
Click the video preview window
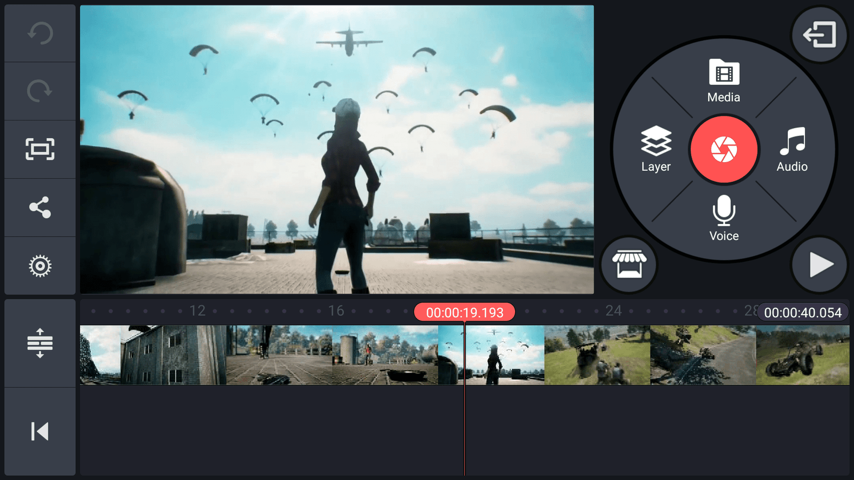click(x=337, y=149)
